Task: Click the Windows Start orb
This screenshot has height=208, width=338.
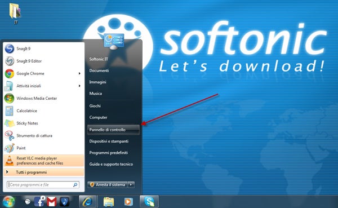Action: click(x=8, y=202)
